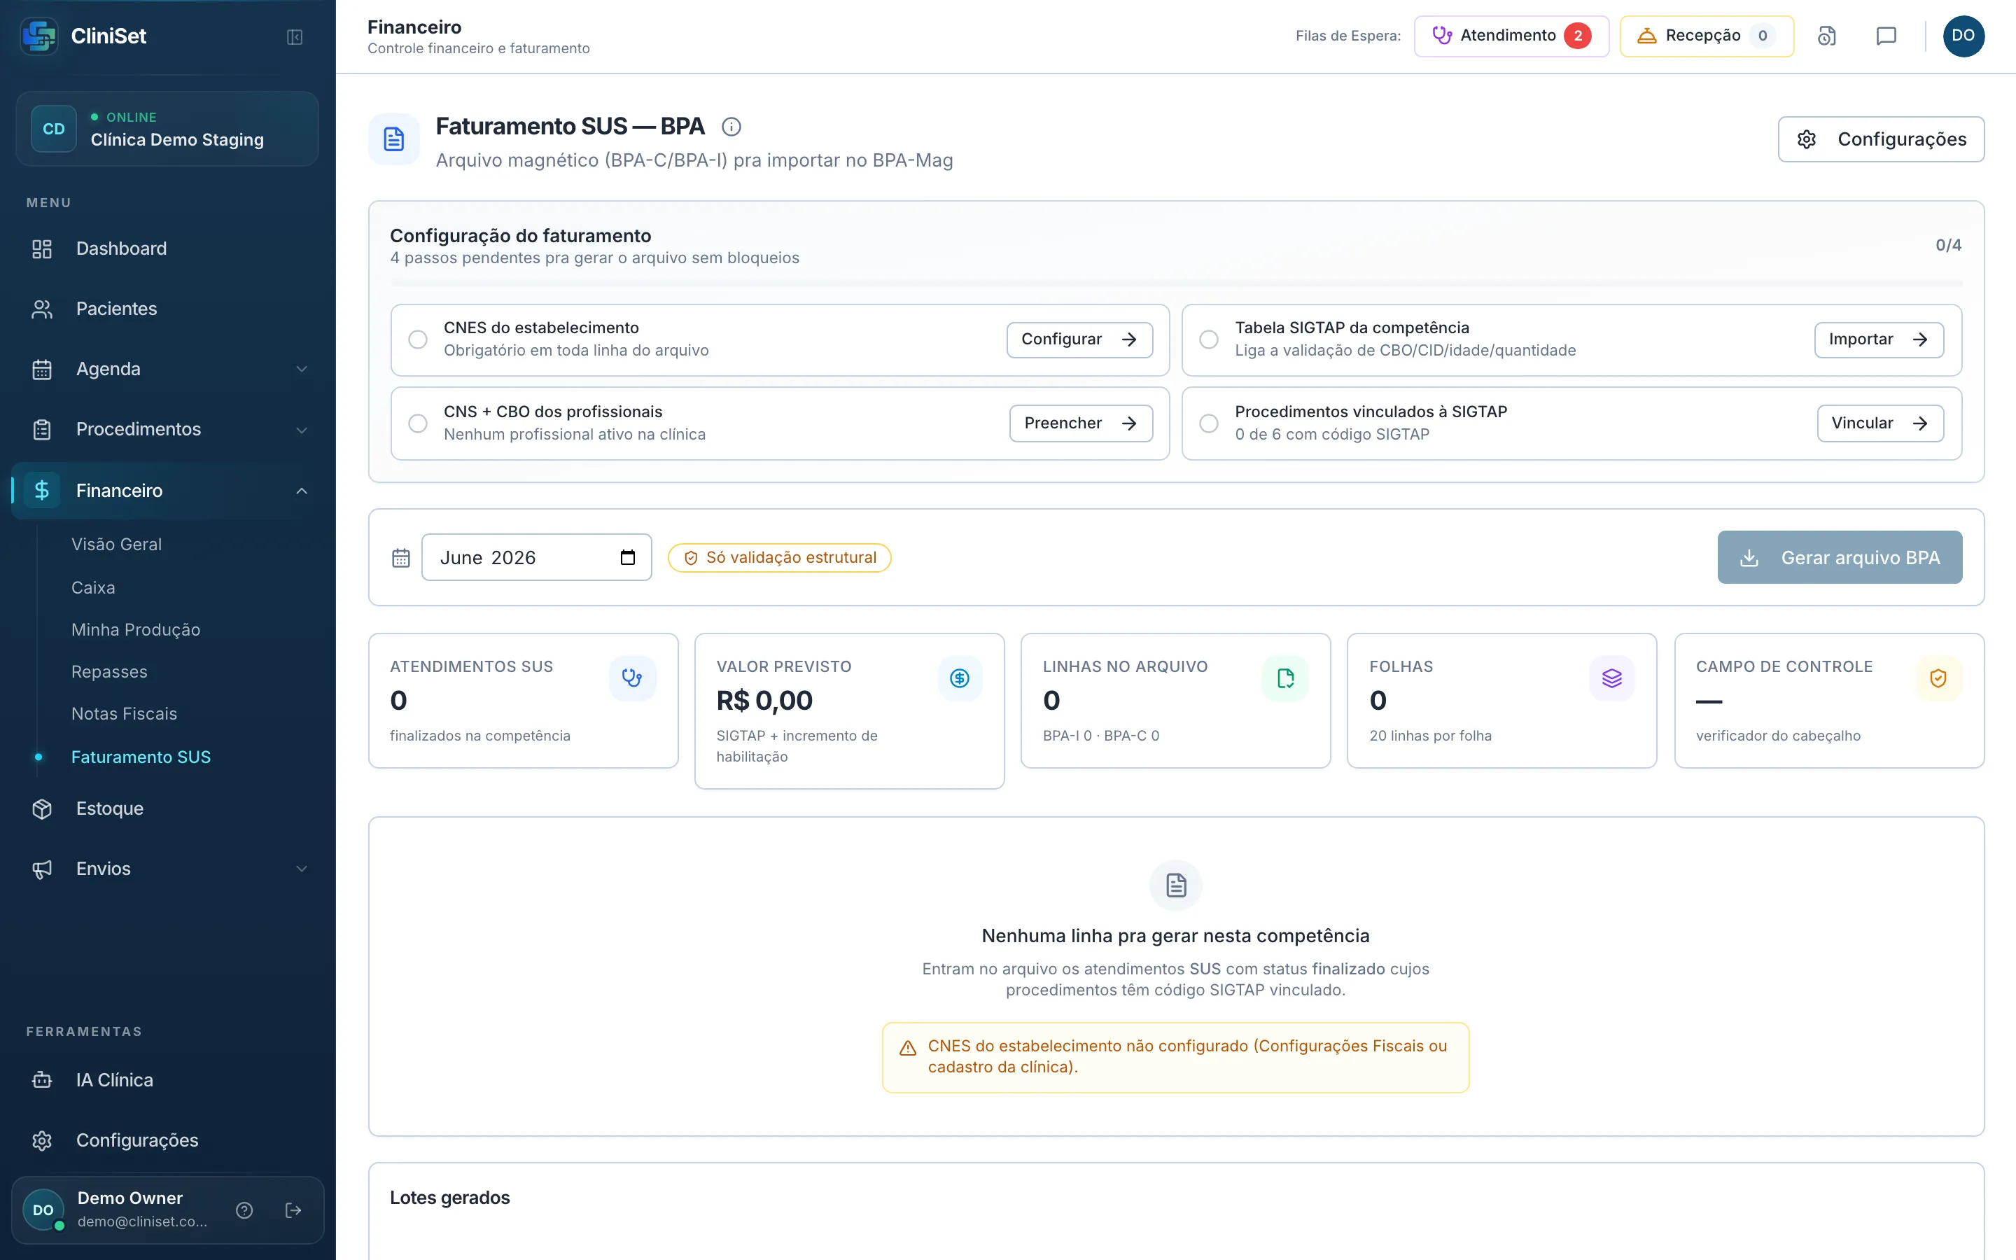Click the configuration progress bar 0/4
This screenshot has height=1260, width=2016.
[1176, 284]
